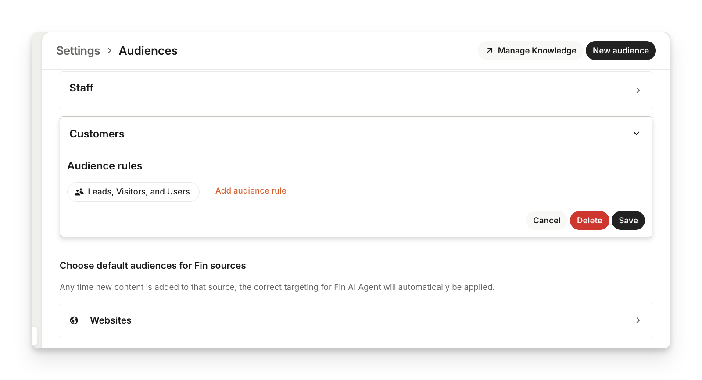Screen dimensions: 702x380
Task: Select the Add audience rule link
Action: 251,191
